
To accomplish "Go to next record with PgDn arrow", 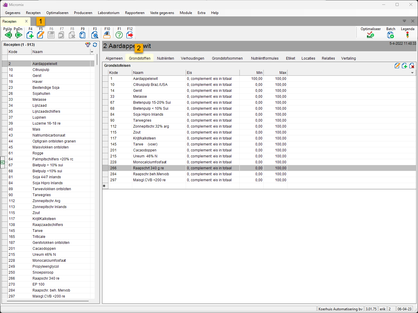I will coord(19,35).
